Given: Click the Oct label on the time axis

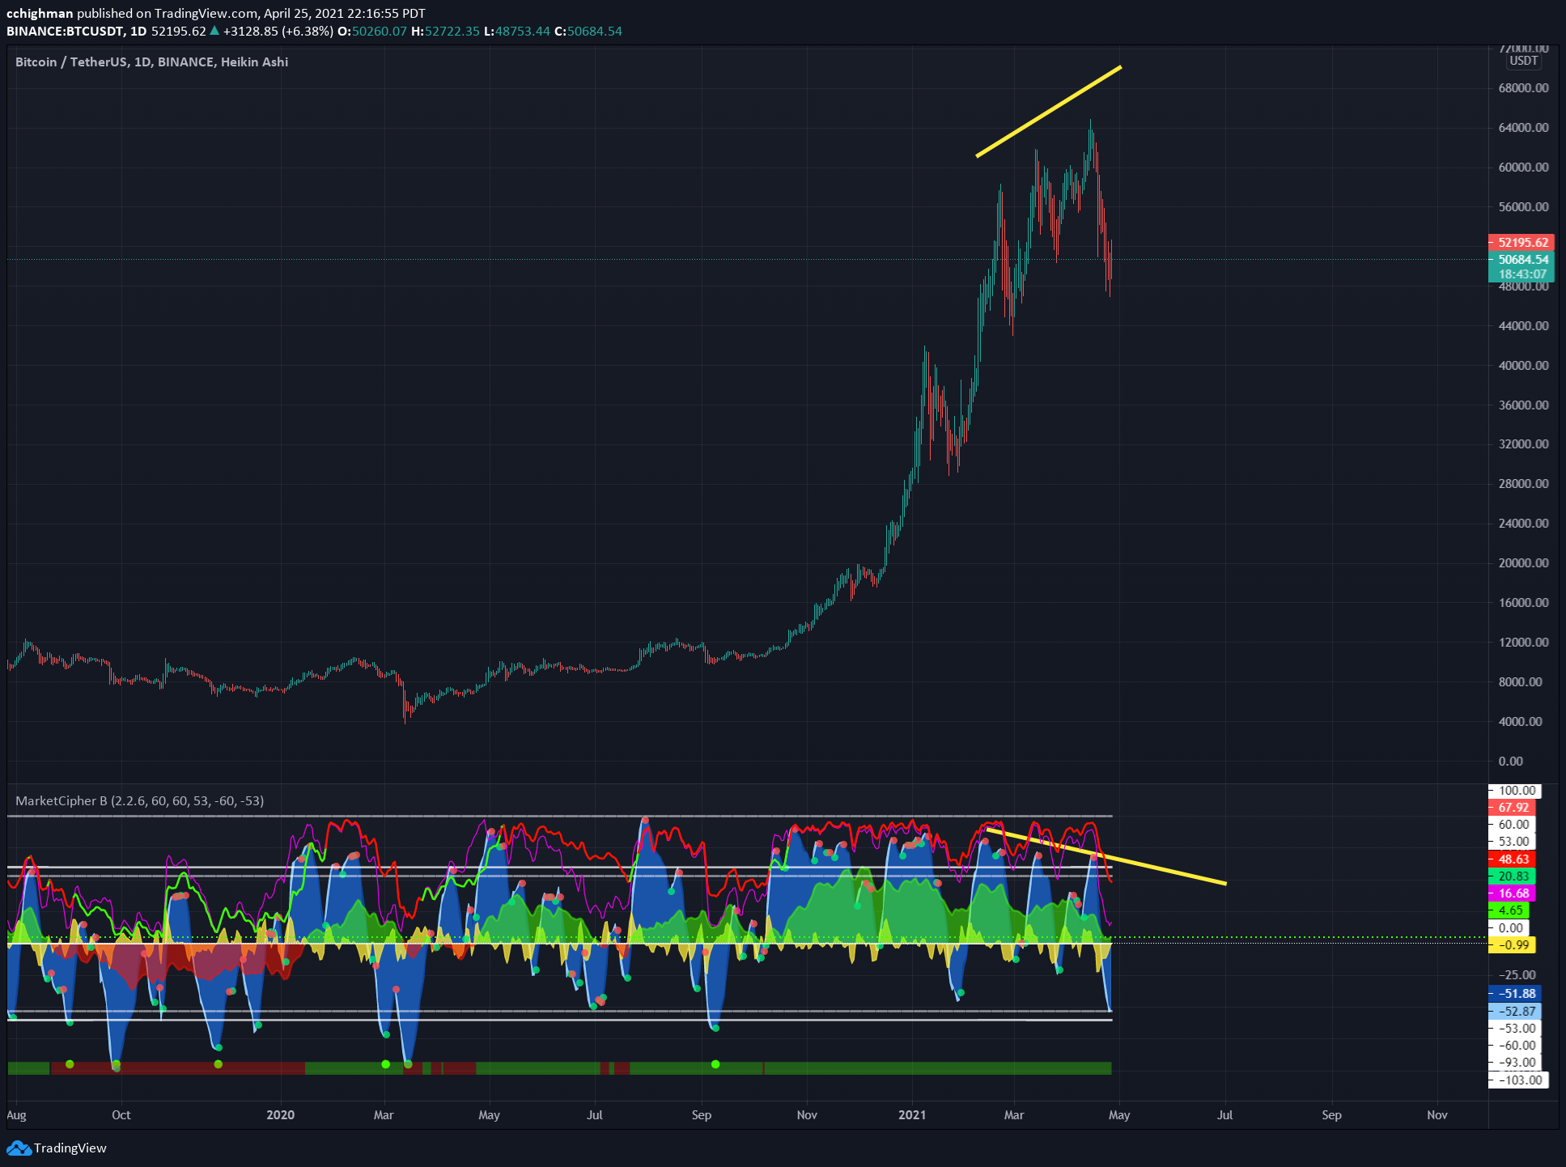Looking at the screenshot, I should point(121,1114).
